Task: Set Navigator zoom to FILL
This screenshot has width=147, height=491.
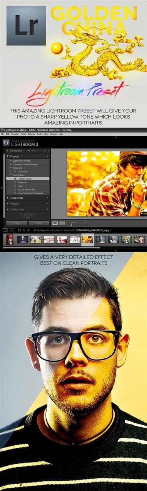Action: pos(34,151)
